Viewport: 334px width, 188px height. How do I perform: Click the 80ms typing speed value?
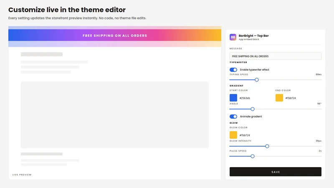[x=319, y=74]
